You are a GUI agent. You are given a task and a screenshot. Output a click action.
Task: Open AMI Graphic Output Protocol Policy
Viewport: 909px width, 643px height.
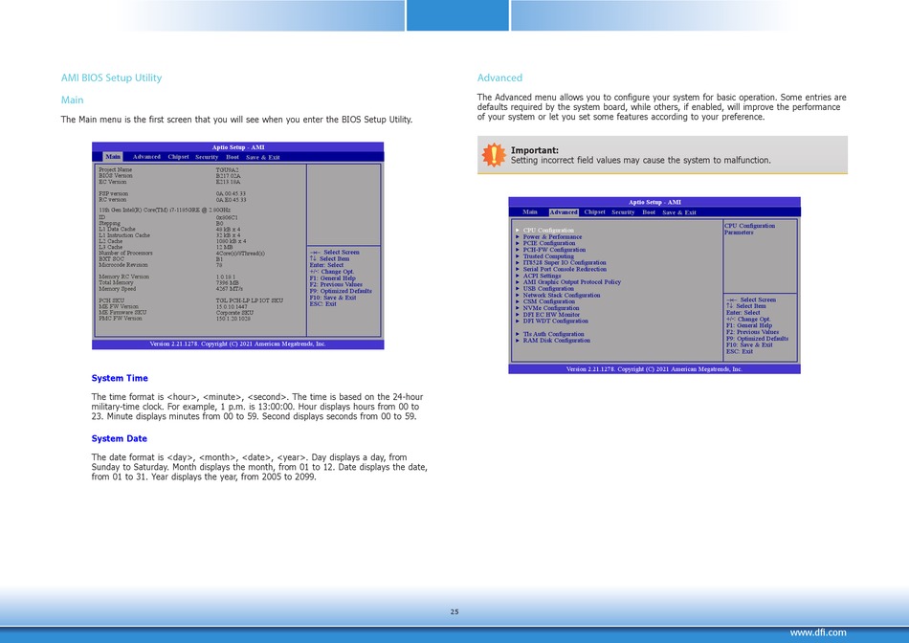coord(571,282)
